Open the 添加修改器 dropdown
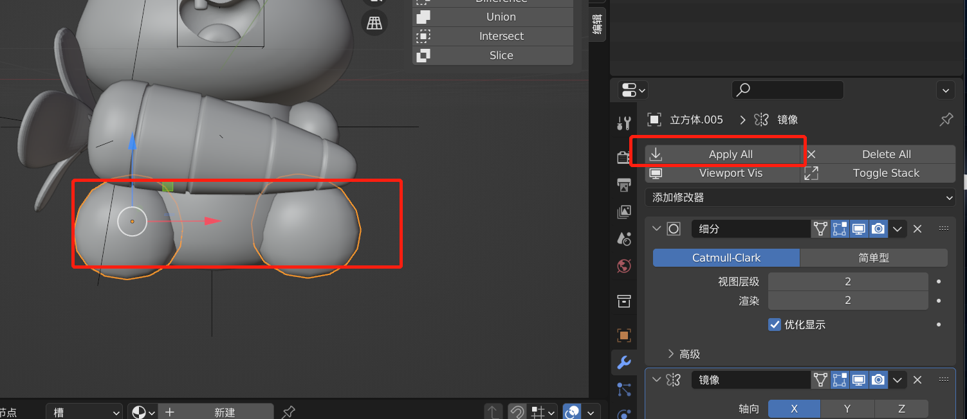Viewport: 967px width, 419px height. point(800,197)
